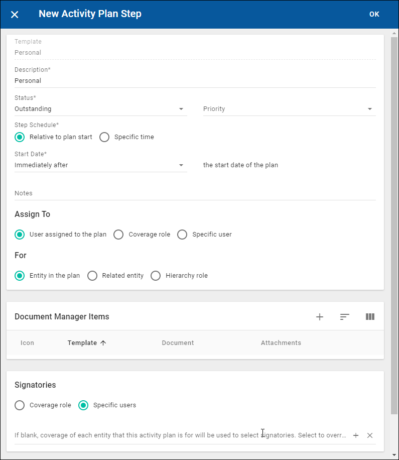The image size is (399, 460).
Task: Select Hierarchy role radio button
Action: click(x=156, y=276)
